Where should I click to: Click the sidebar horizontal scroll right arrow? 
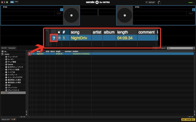(24, 117)
